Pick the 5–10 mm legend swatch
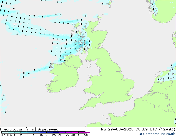The width and height of the screenshot is (176, 136). (x=30, y=132)
